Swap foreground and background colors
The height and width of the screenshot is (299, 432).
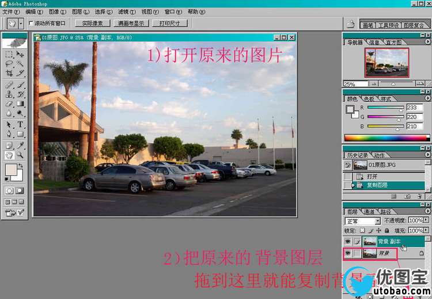[x=21, y=166]
